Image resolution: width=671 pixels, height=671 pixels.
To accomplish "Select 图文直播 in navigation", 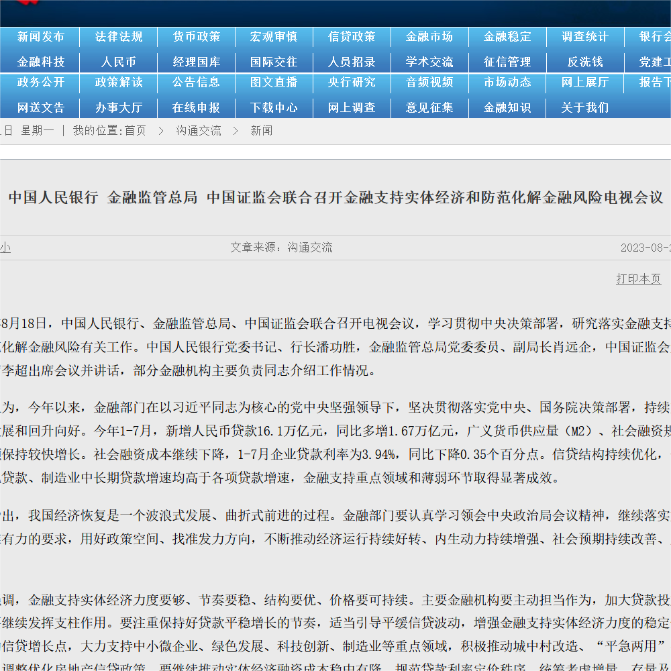I will pos(274,82).
